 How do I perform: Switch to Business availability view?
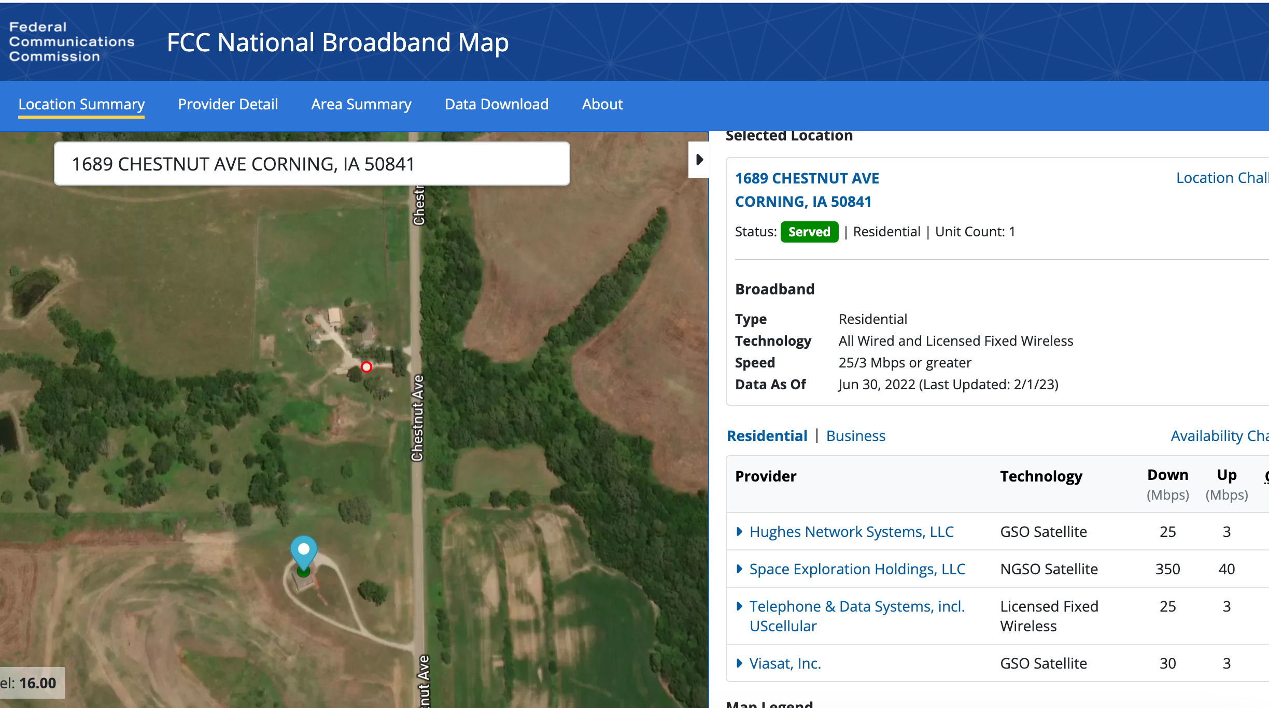click(x=855, y=436)
